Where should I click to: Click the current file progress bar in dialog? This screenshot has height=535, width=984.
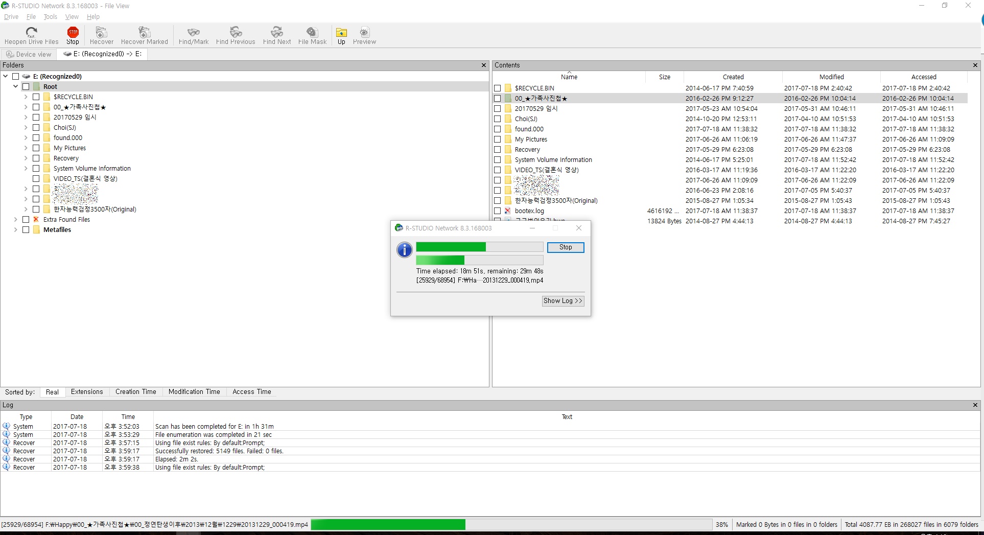tap(479, 260)
